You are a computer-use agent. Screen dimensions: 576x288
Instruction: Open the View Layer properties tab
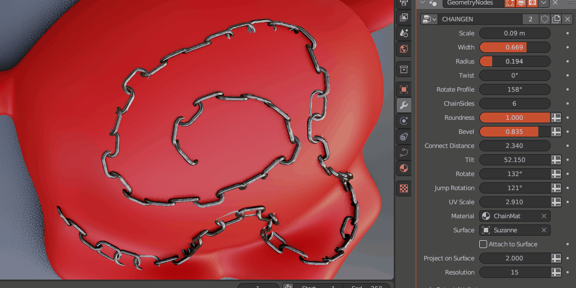tap(404, 17)
